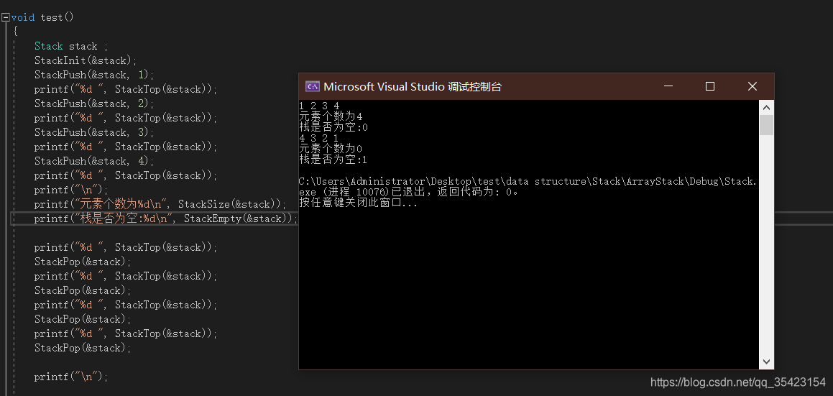
Task: Click the console output '元素个数为0'
Action: [x=331, y=149]
